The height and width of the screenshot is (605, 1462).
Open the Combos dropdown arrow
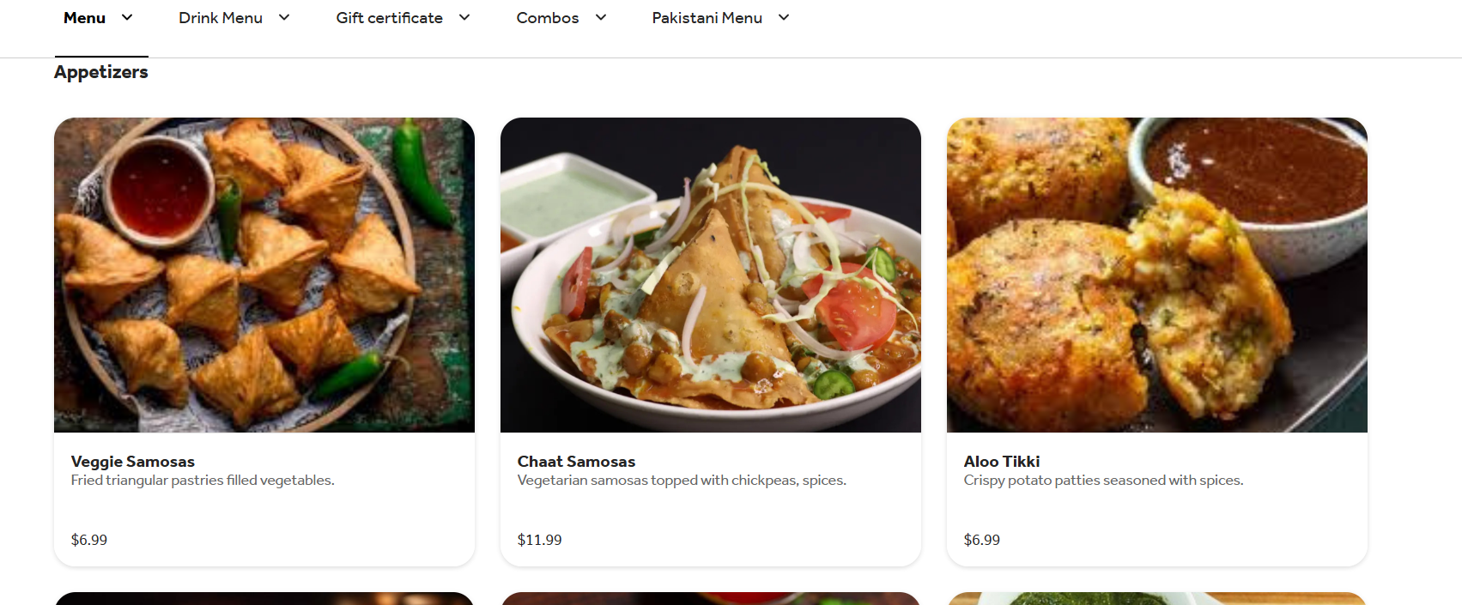(x=600, y=16)
